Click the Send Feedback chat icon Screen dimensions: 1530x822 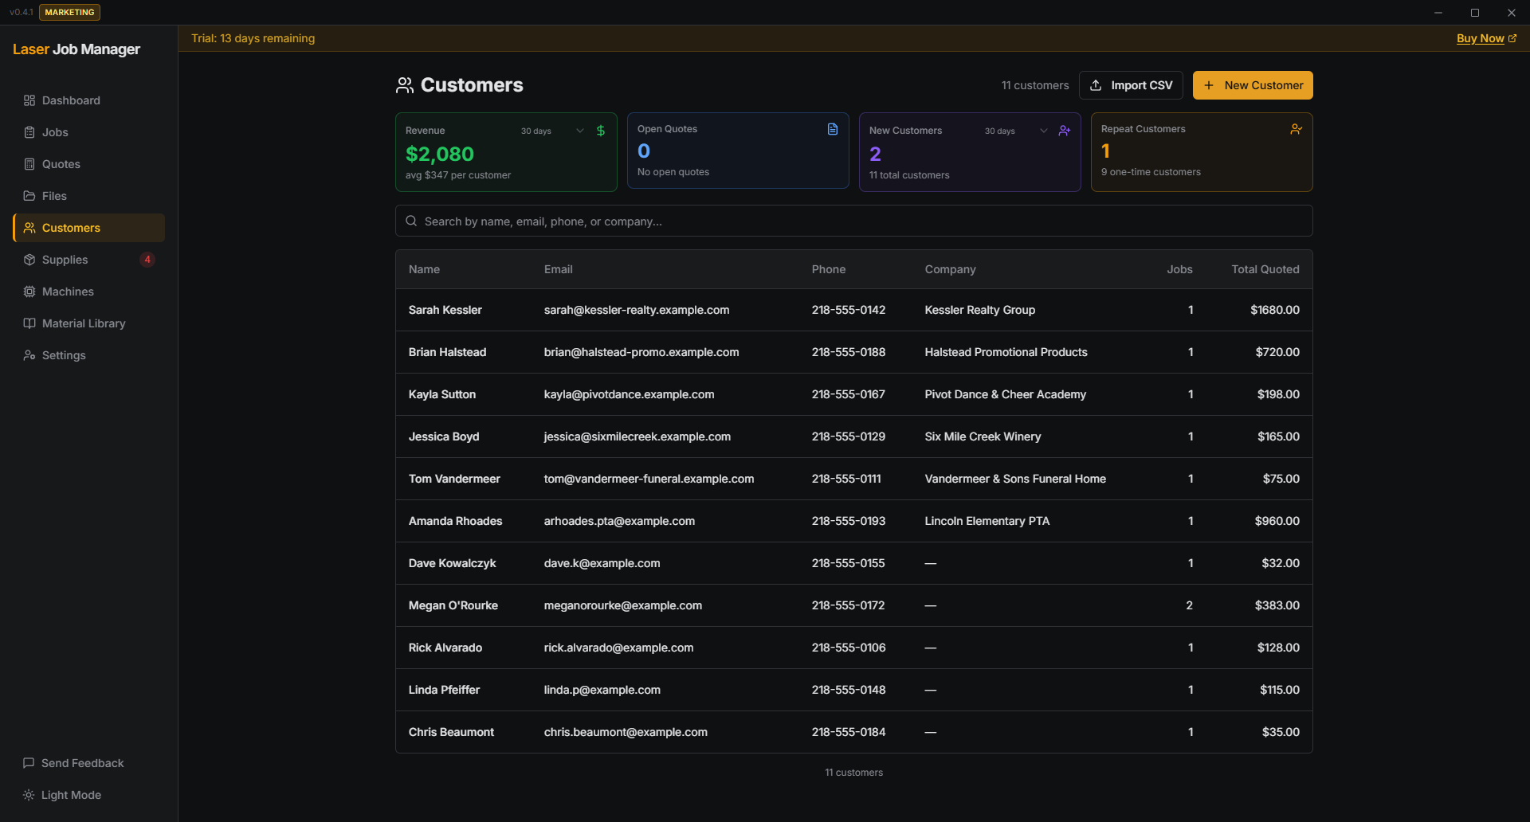(x=29, y=762)
